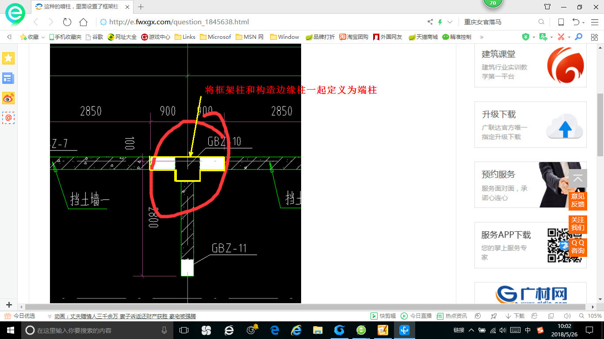Open 下载 downloads in status bar

515,316
